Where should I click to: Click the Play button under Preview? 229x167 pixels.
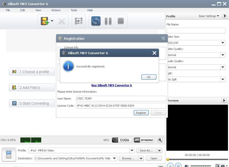coord(170,165)
